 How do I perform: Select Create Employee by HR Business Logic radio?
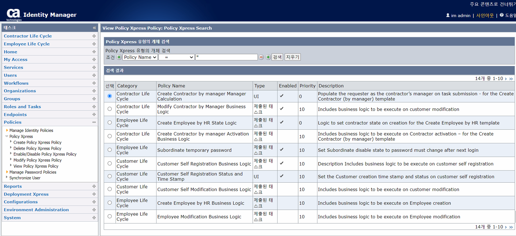point(109,203)
